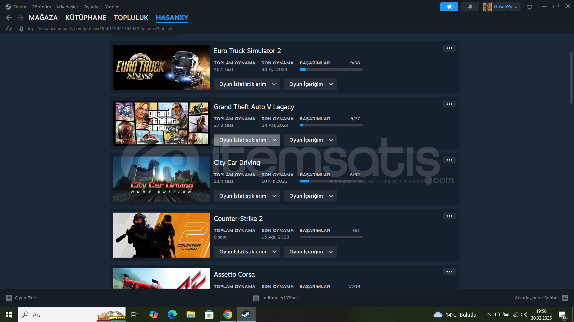Click the lock icon beside URL
Viewport: 574px width, 322px height.
pyautogui.click(x=21, y=29)
